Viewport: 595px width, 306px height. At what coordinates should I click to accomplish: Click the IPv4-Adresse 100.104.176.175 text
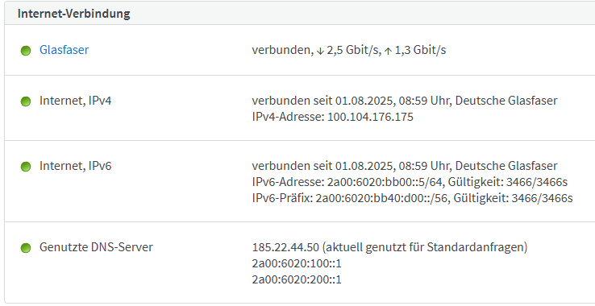(332, 117)
